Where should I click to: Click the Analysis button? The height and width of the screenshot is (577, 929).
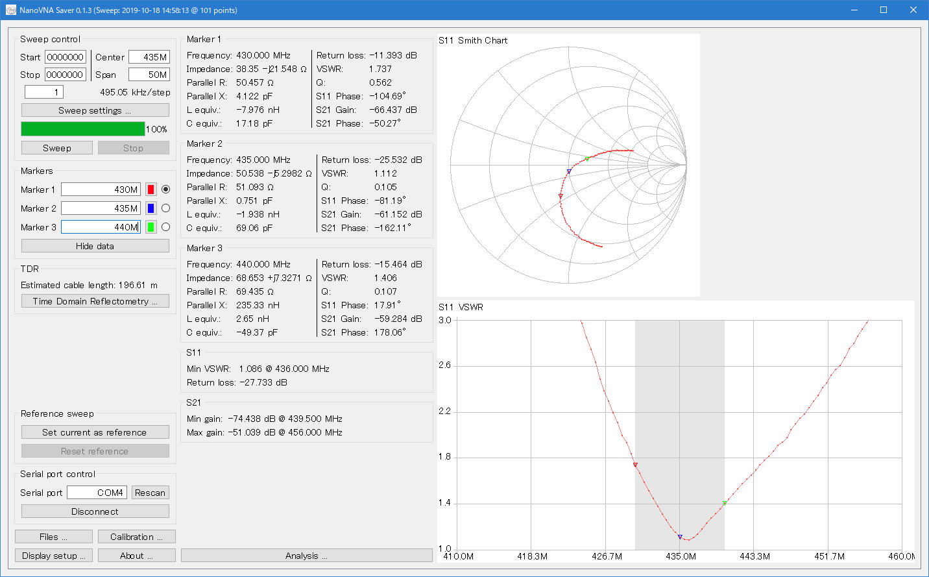coord(306,556)
